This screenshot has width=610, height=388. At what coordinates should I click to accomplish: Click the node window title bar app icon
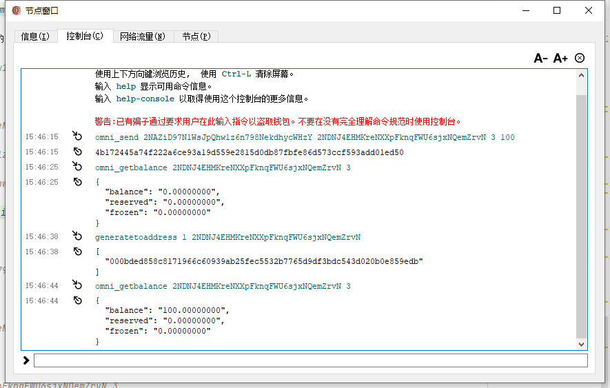pyautogui.click(x=16, y=10)
